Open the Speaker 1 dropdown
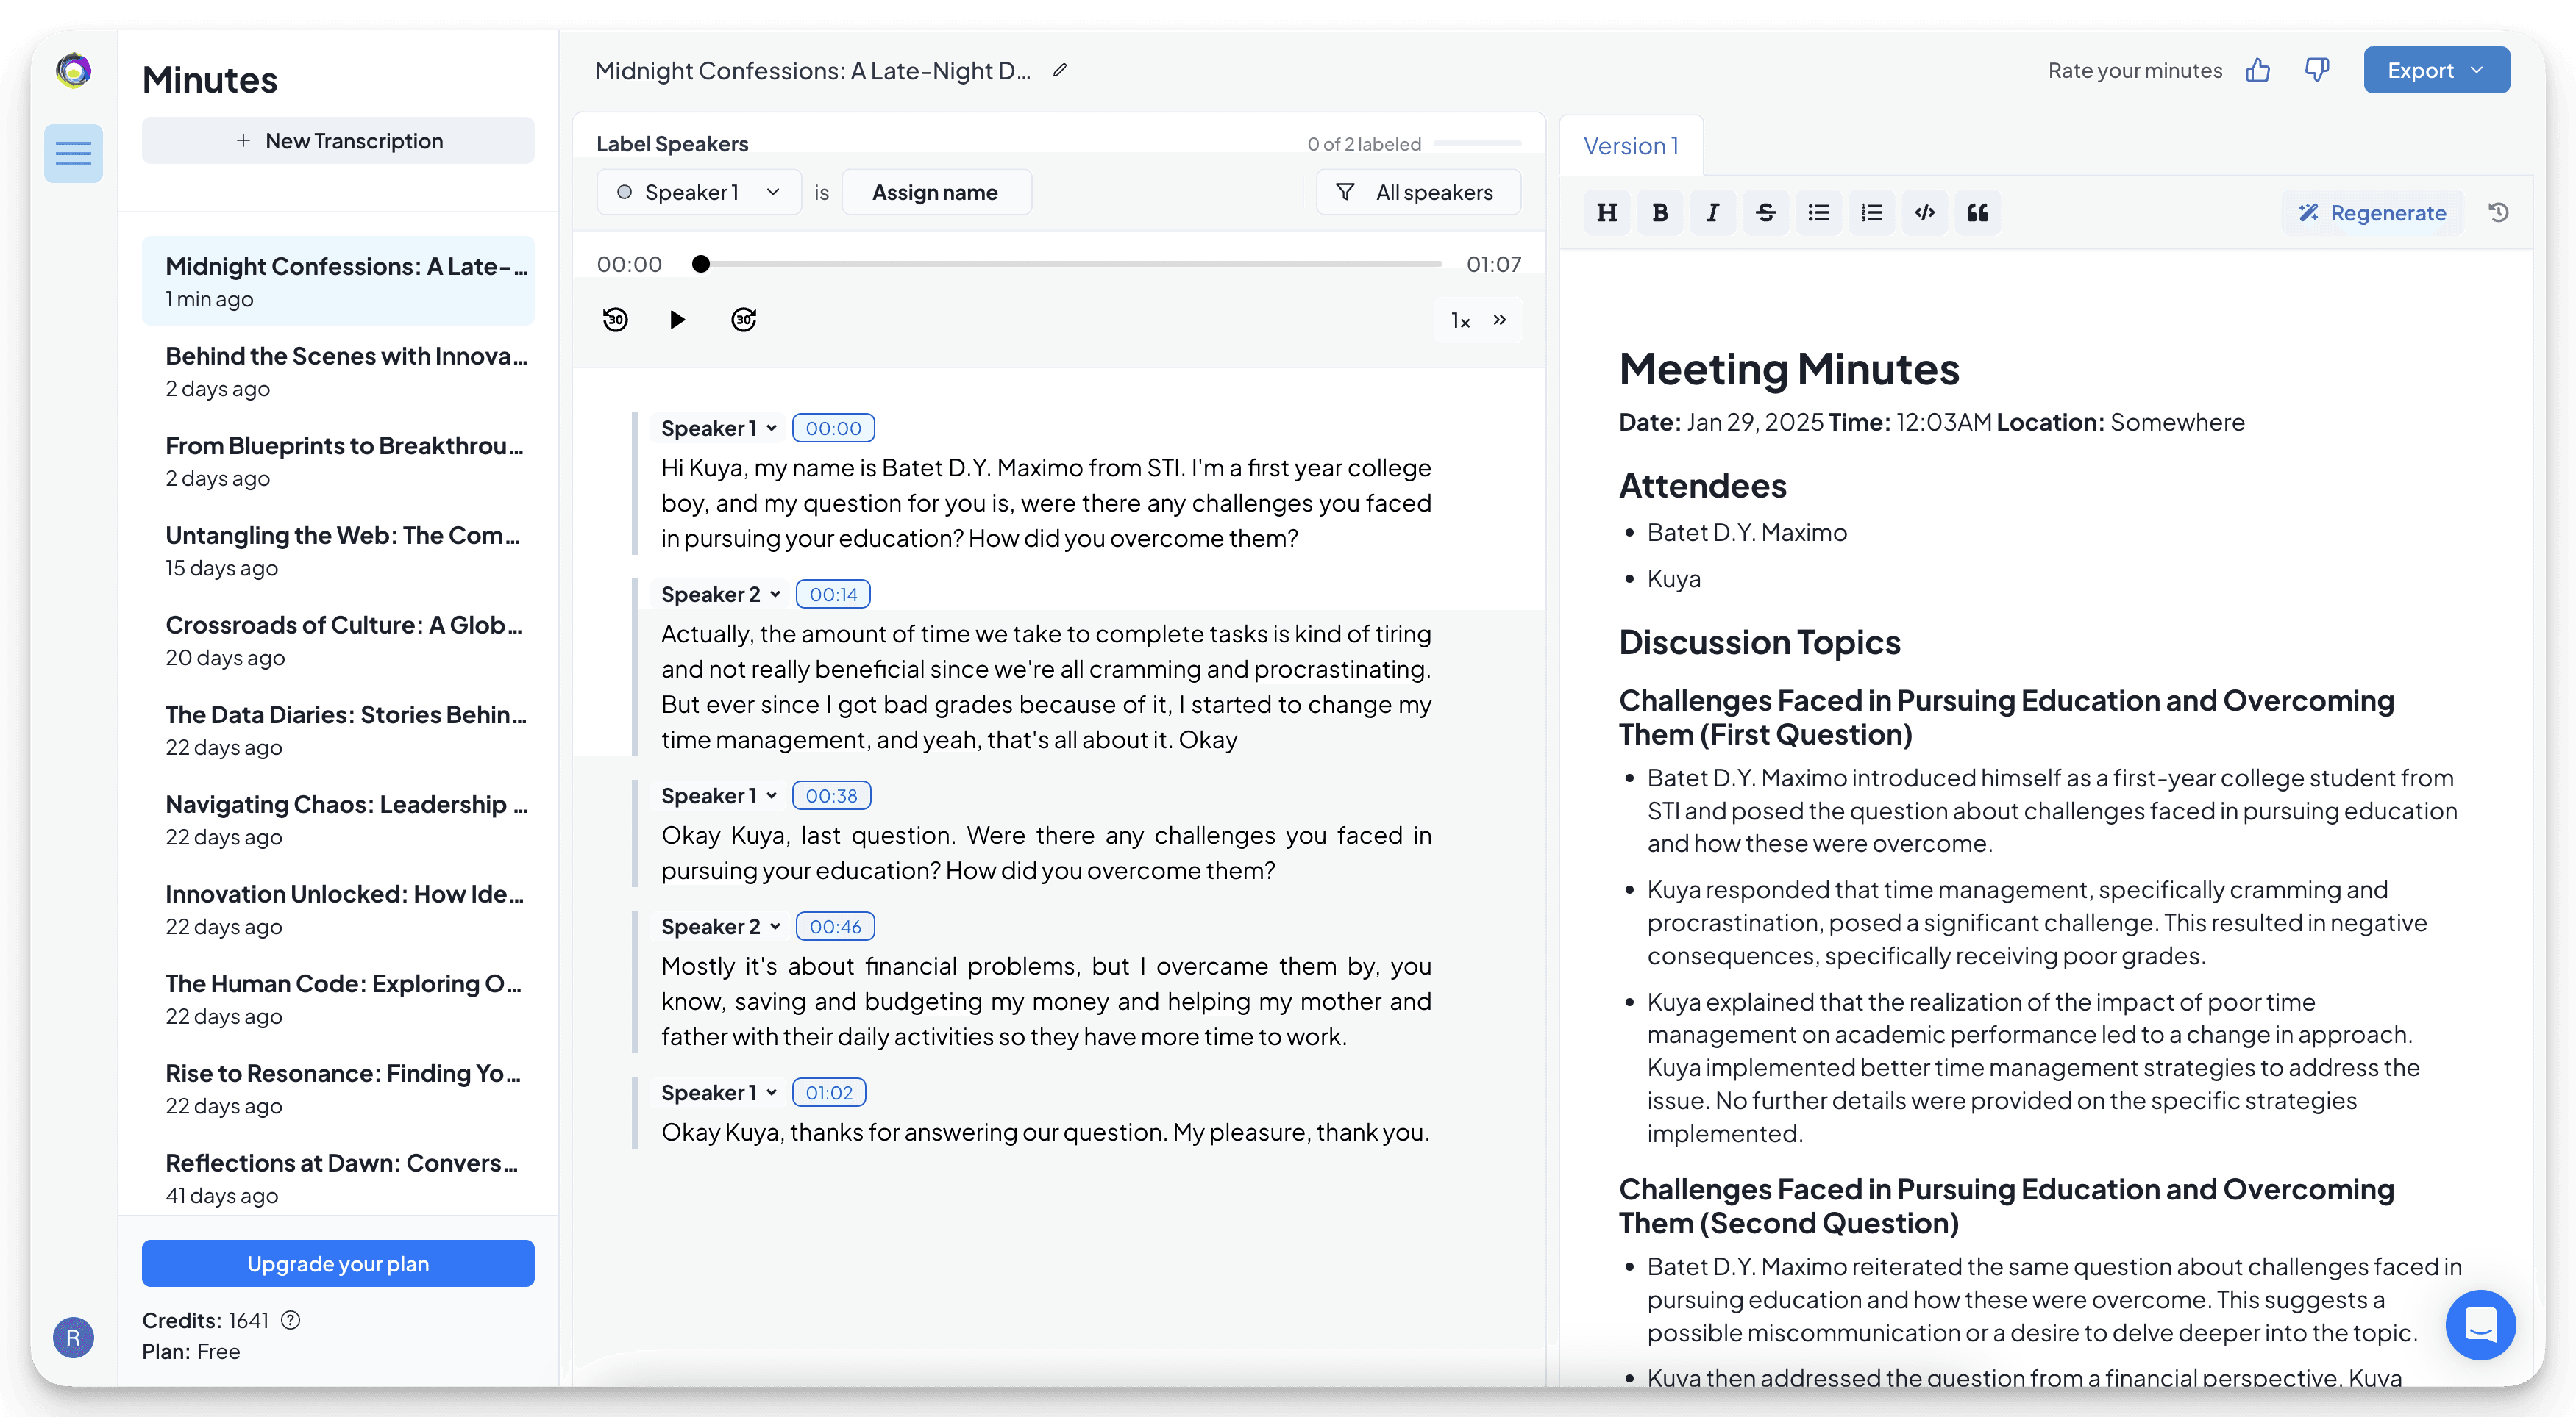2576x1417 pixels. click(698, 192)
